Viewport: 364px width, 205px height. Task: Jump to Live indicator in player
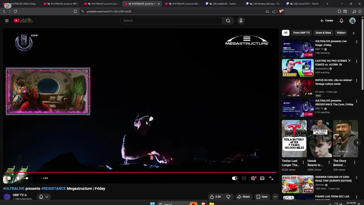[x=45, y=178]
